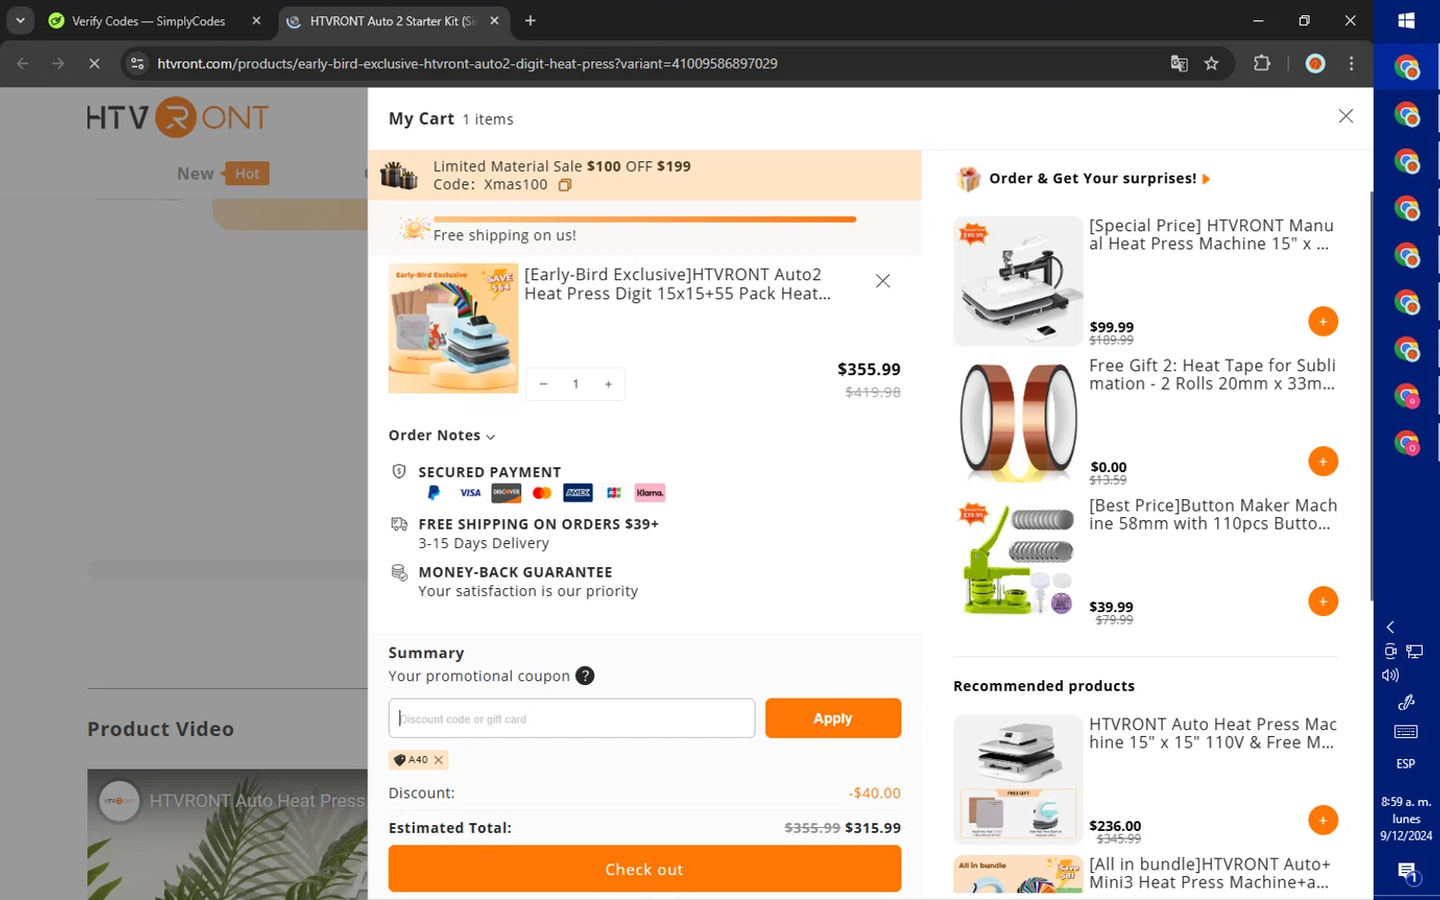The image size is (1440, 900).
Task: Open the Chrome profile avatar
Action: point(1315,63)
